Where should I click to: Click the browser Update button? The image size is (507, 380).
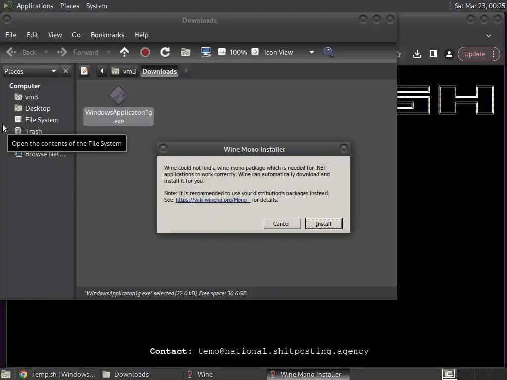pyautogui.click(x=474, y=54)
